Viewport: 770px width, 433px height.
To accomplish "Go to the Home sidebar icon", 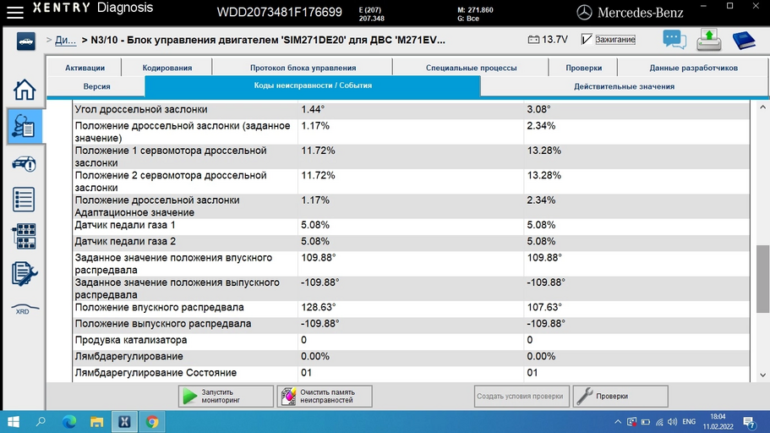I will [x=24, y=90].
